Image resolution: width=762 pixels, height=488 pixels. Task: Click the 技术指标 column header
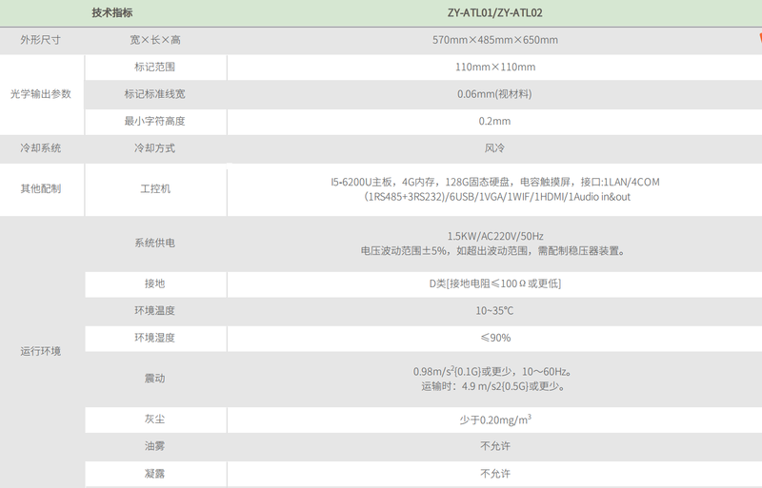click(112, 13)
